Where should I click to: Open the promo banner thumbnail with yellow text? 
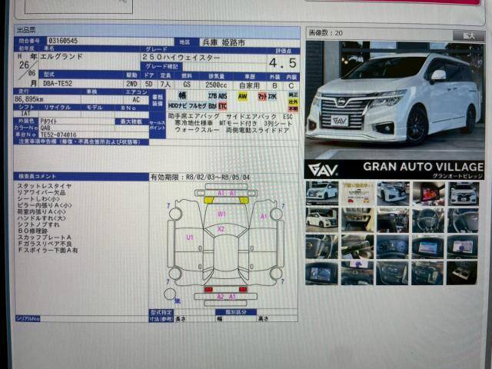point(357,192)
